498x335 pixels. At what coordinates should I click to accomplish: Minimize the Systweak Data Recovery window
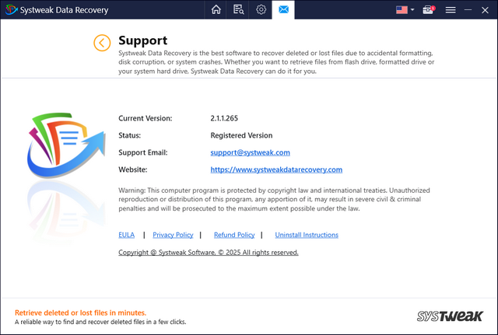pos(469,10)
